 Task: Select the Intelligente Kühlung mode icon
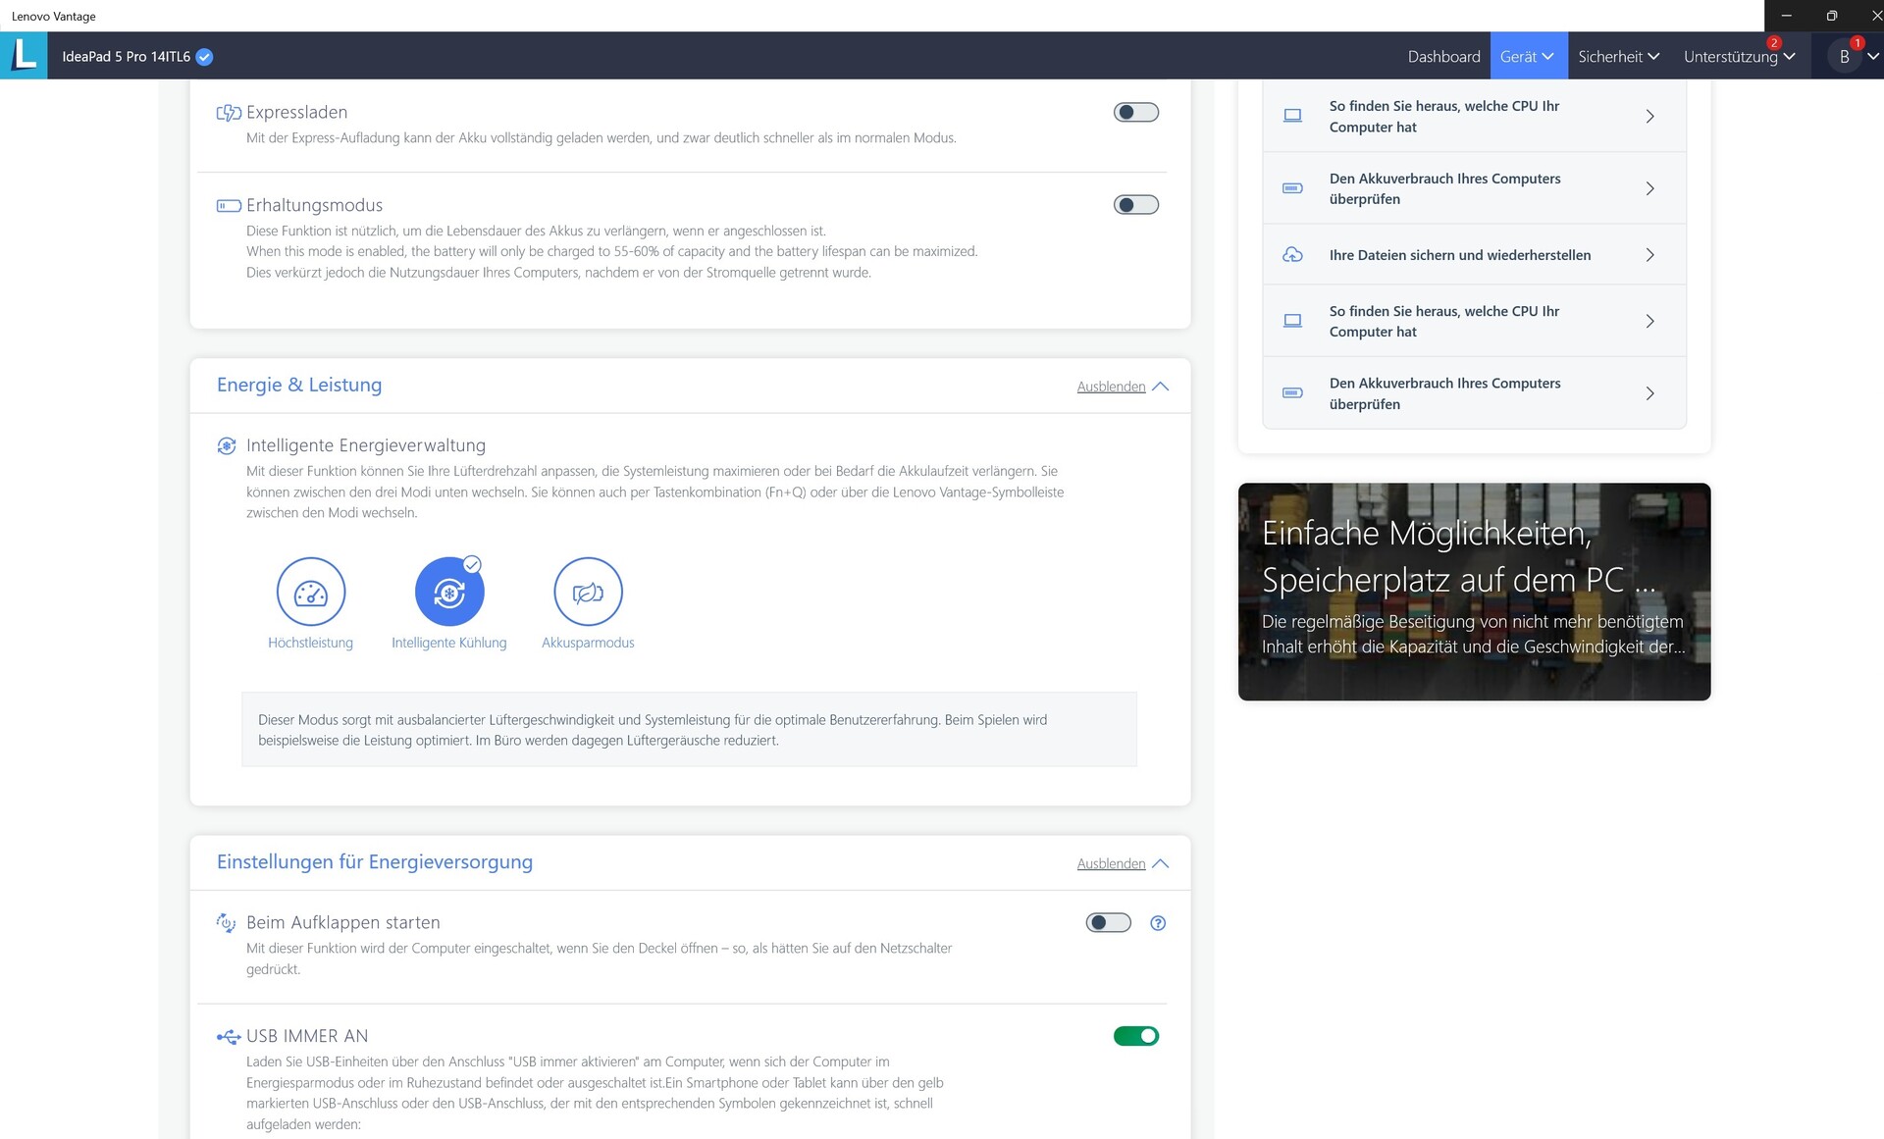pyautogui.click(x=449, y=592)
